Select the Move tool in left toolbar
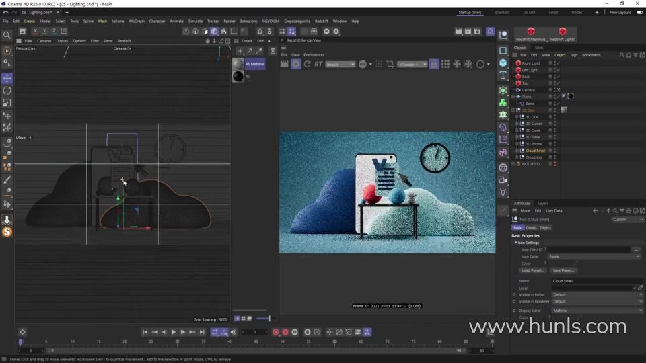This screenshot has height=363, width=646. 7,78
